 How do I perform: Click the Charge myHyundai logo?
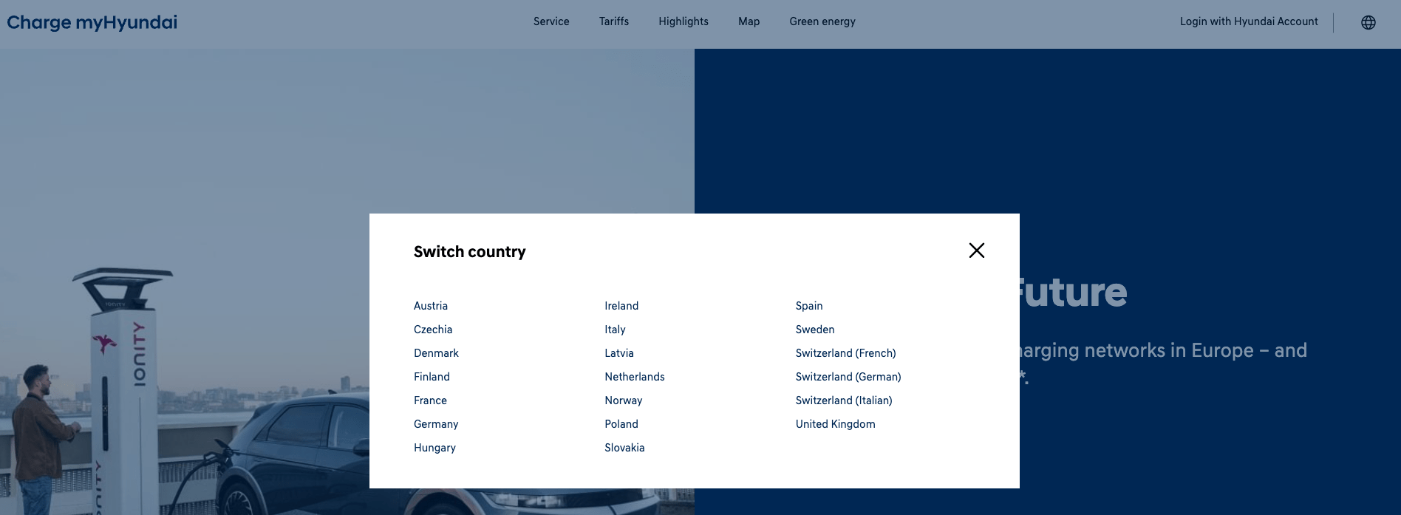coord(92,22)
